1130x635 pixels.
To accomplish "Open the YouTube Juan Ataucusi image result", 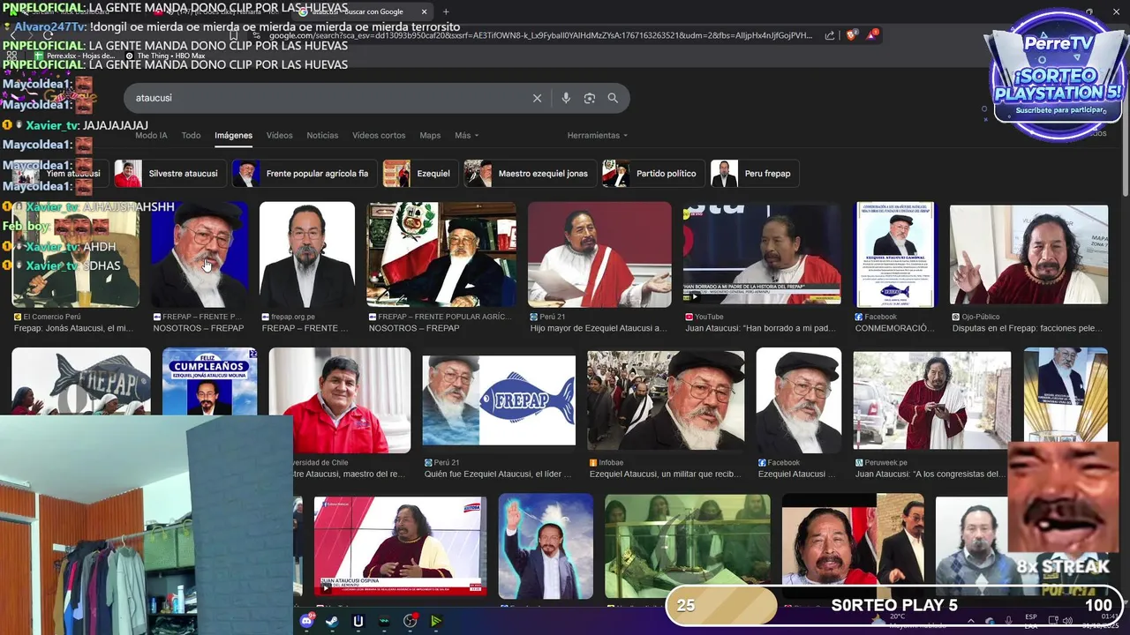I will (x=762, y=254).
